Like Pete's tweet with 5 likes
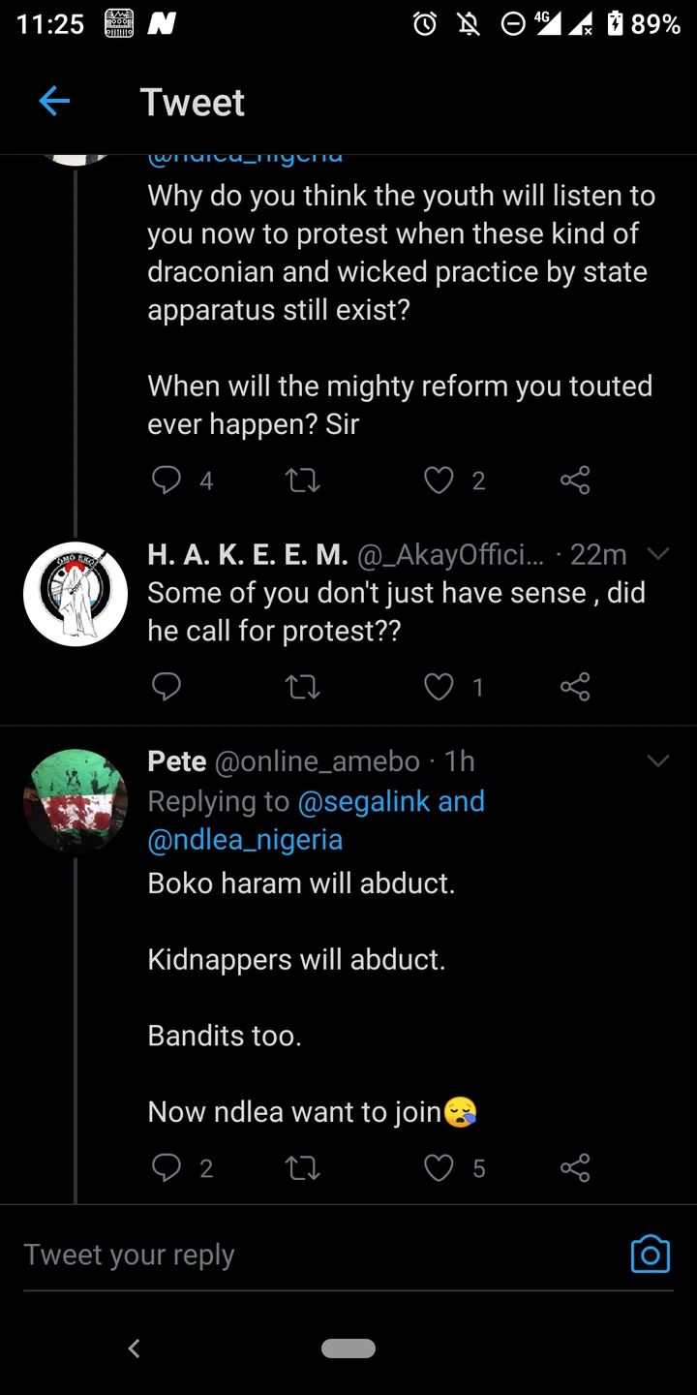Viewport: 697px width, 1395px height. coord(439,1168)
